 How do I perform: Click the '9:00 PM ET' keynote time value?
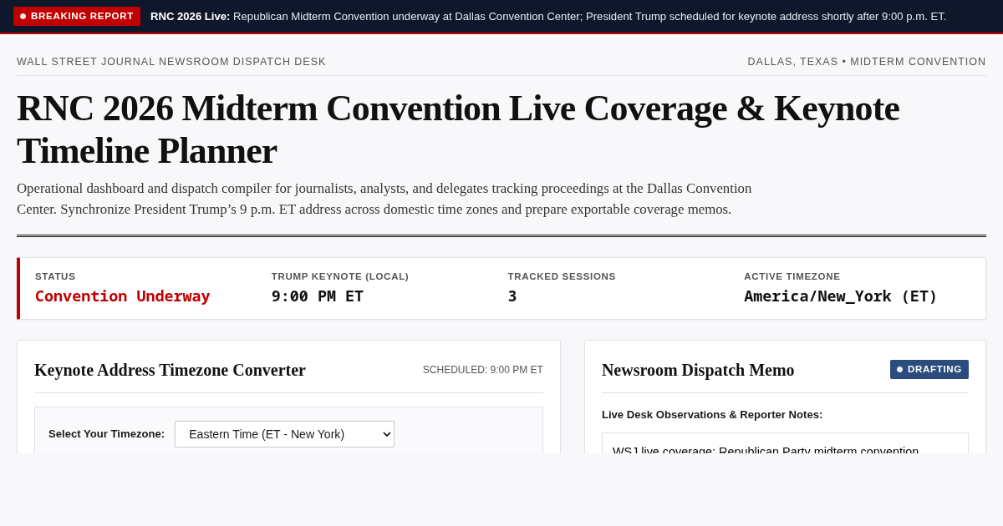tap(318, 296)
